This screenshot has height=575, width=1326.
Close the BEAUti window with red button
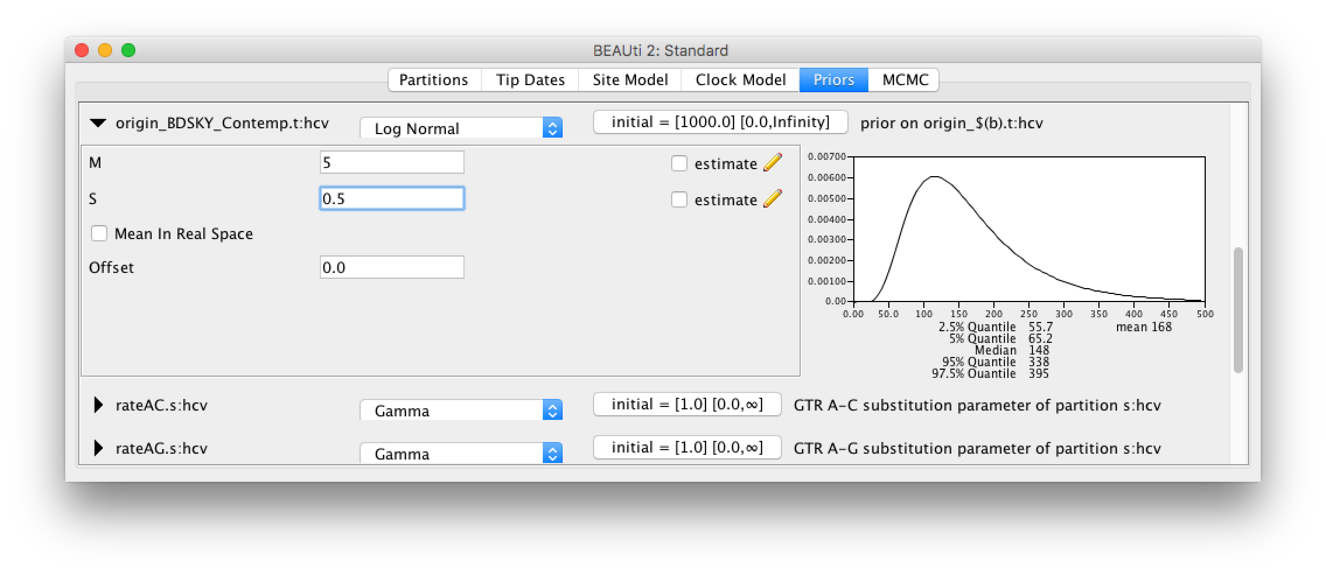pyautogui.click(x=82, y=51)
